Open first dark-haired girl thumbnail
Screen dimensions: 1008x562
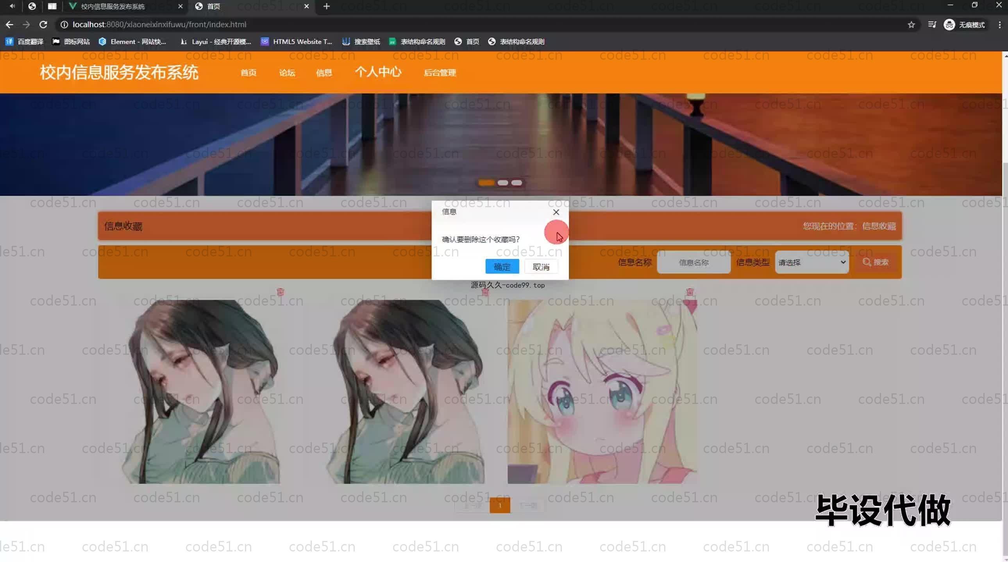[x=201, y=391]
